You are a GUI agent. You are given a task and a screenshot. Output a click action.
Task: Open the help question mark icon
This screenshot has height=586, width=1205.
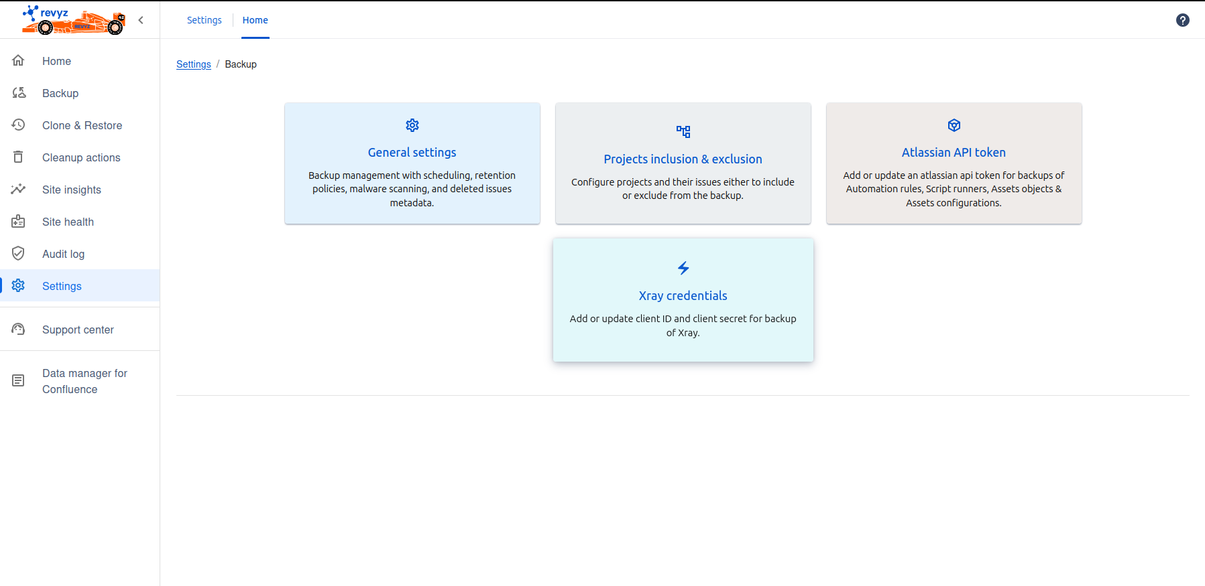point(1182,20)
